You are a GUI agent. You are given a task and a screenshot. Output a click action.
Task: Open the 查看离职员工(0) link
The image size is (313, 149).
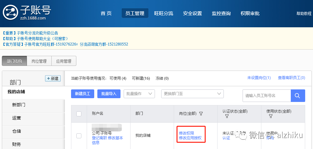291,78
